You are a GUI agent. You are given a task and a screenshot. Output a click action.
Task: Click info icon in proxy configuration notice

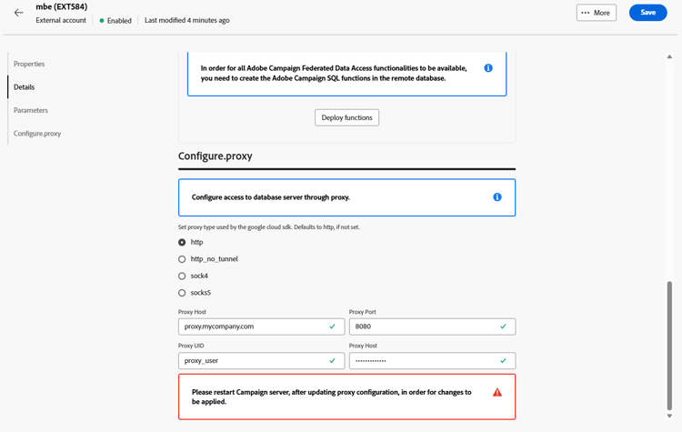pyautogui.click(x=497, y=197)
